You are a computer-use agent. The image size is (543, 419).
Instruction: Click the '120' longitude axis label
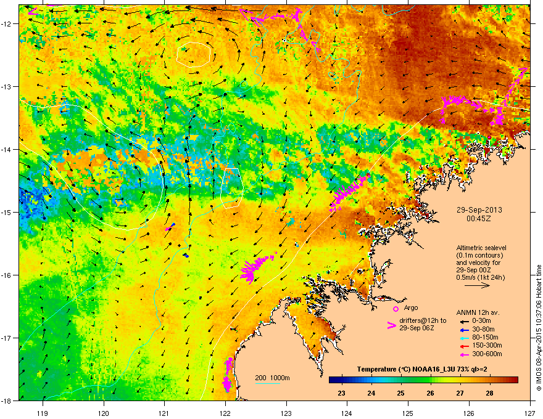pos(104,413)
